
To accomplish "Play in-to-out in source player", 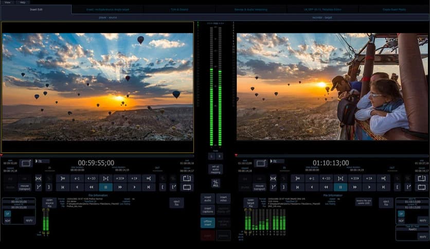I will [105, 178].
